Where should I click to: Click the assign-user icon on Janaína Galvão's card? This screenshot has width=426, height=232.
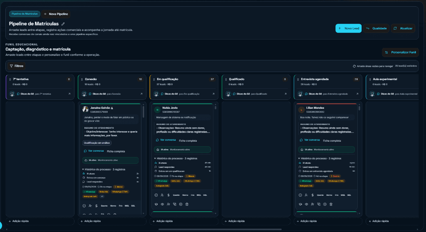[90, 206]
